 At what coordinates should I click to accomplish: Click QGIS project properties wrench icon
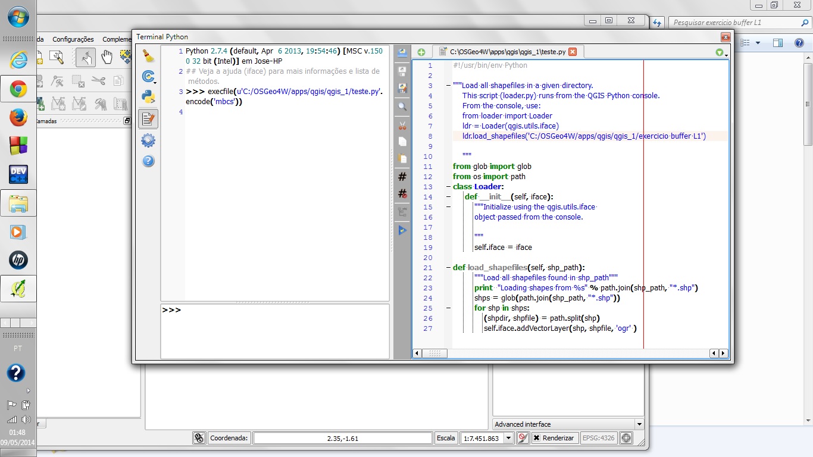pos(57,57)
